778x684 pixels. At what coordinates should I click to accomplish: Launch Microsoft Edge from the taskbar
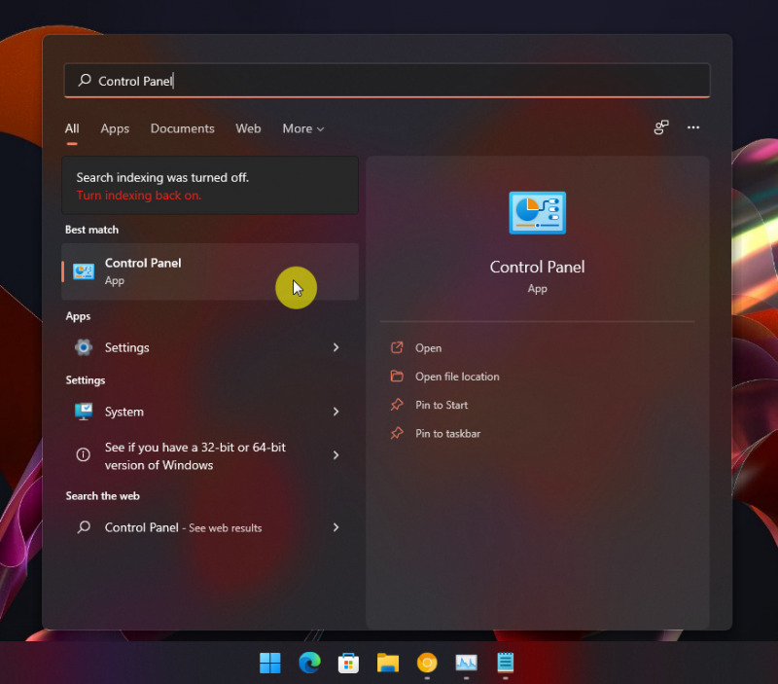309,663
